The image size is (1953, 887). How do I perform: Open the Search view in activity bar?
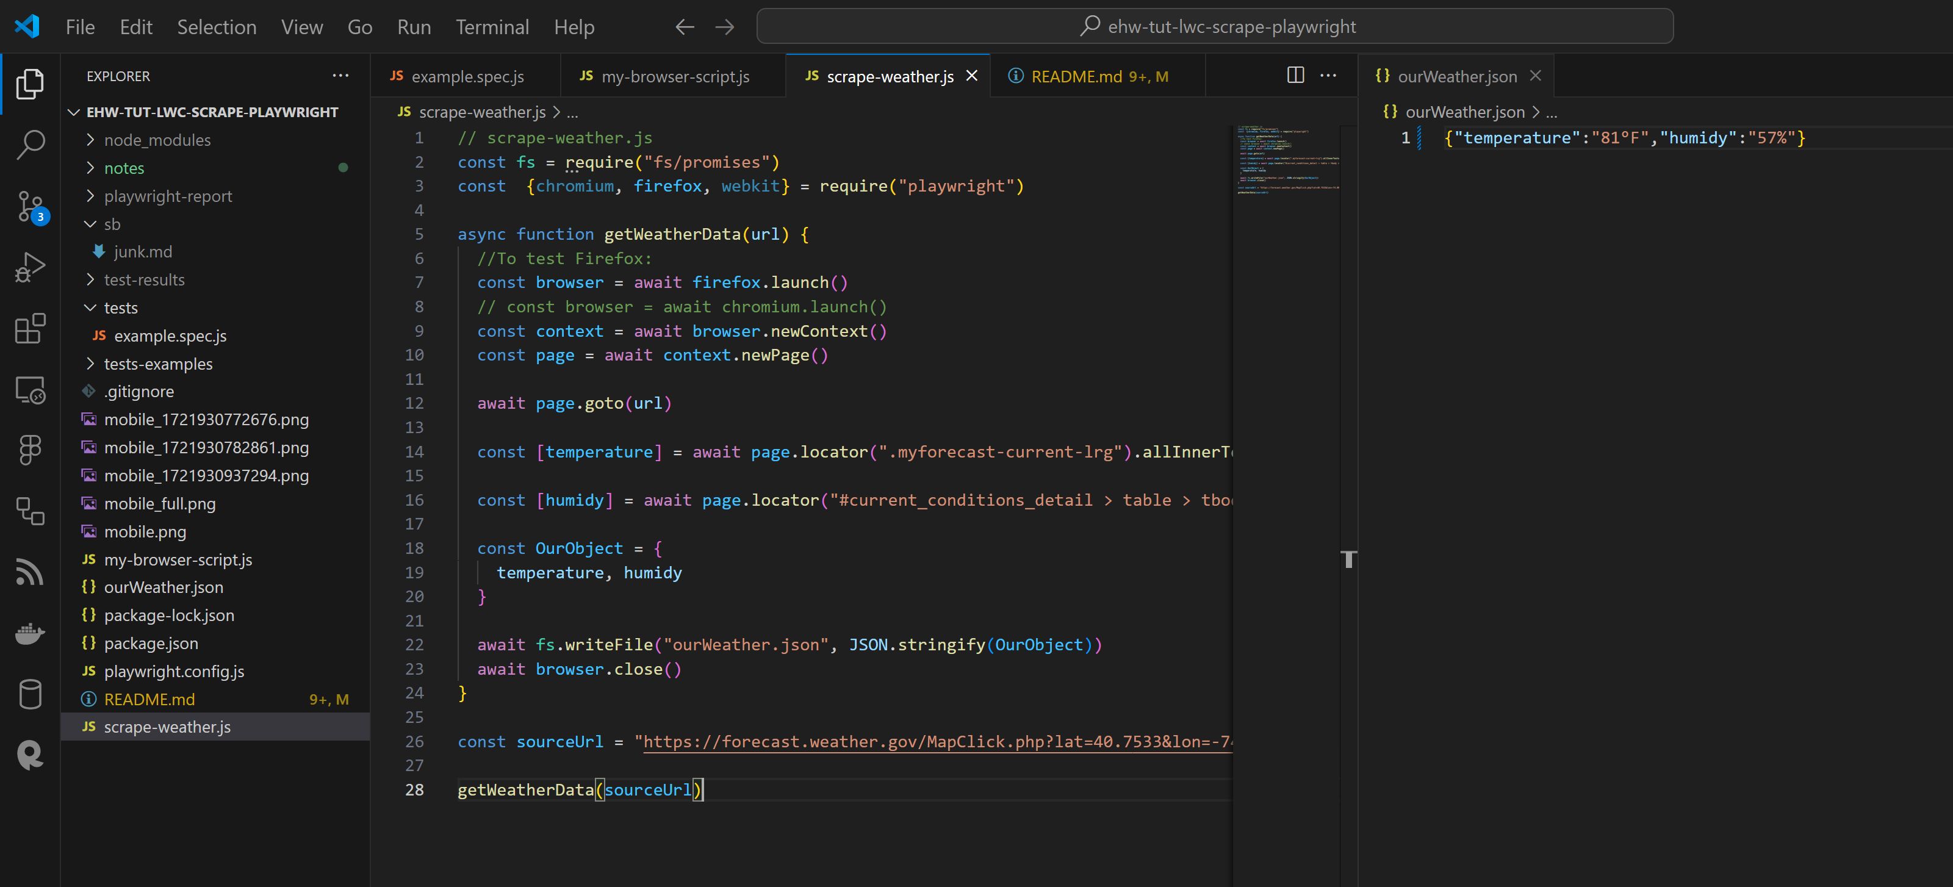[x=31, y=144]
